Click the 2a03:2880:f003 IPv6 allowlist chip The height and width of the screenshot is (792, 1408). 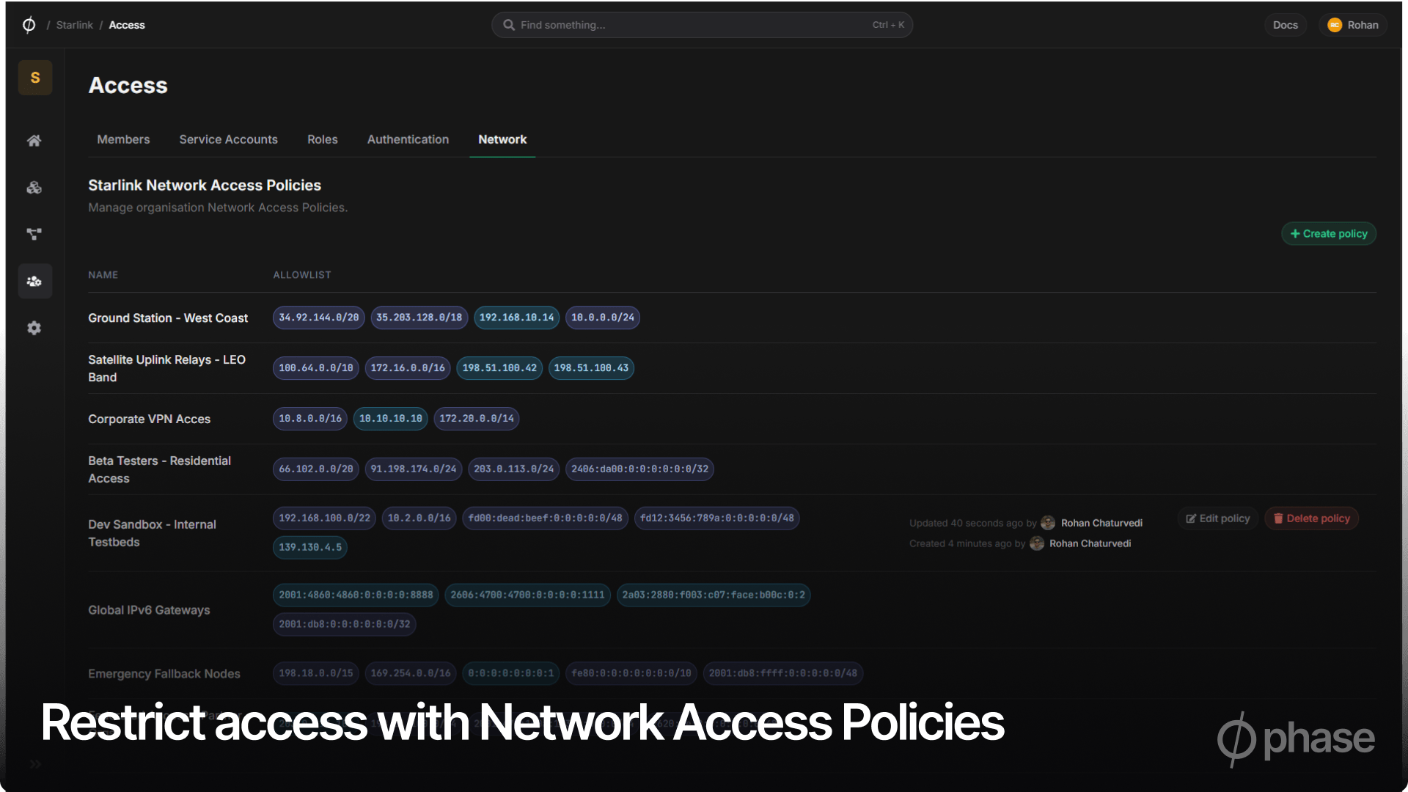[714, 595]
